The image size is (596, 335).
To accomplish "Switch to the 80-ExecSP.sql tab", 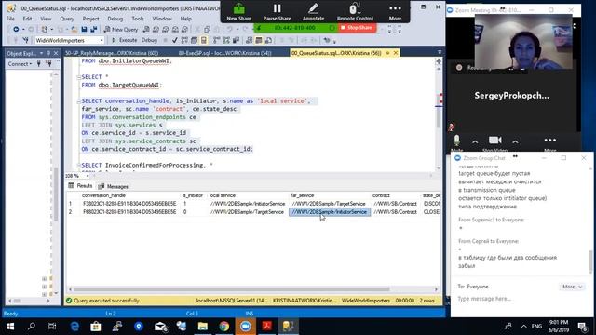I will click(x=225, y=53).
